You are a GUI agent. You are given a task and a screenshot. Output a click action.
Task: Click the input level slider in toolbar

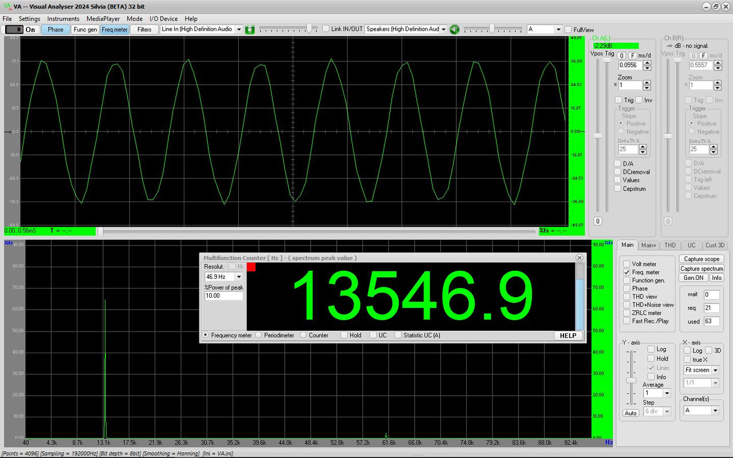coord(287,29)
